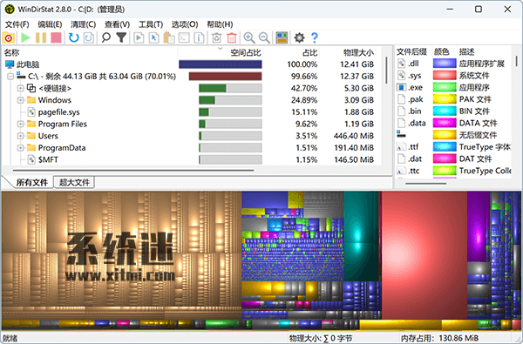Click the green resume scan icon
523x344 pixels.
coord(25,37)
